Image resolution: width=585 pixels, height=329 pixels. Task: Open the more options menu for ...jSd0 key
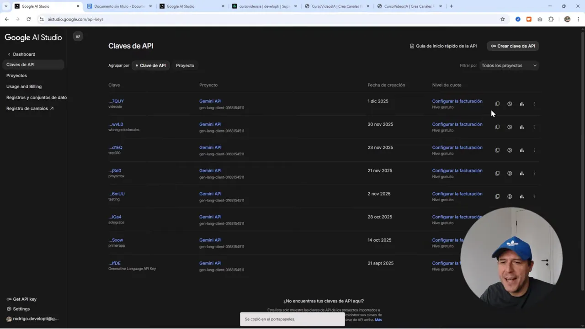(x=534, y=173)
